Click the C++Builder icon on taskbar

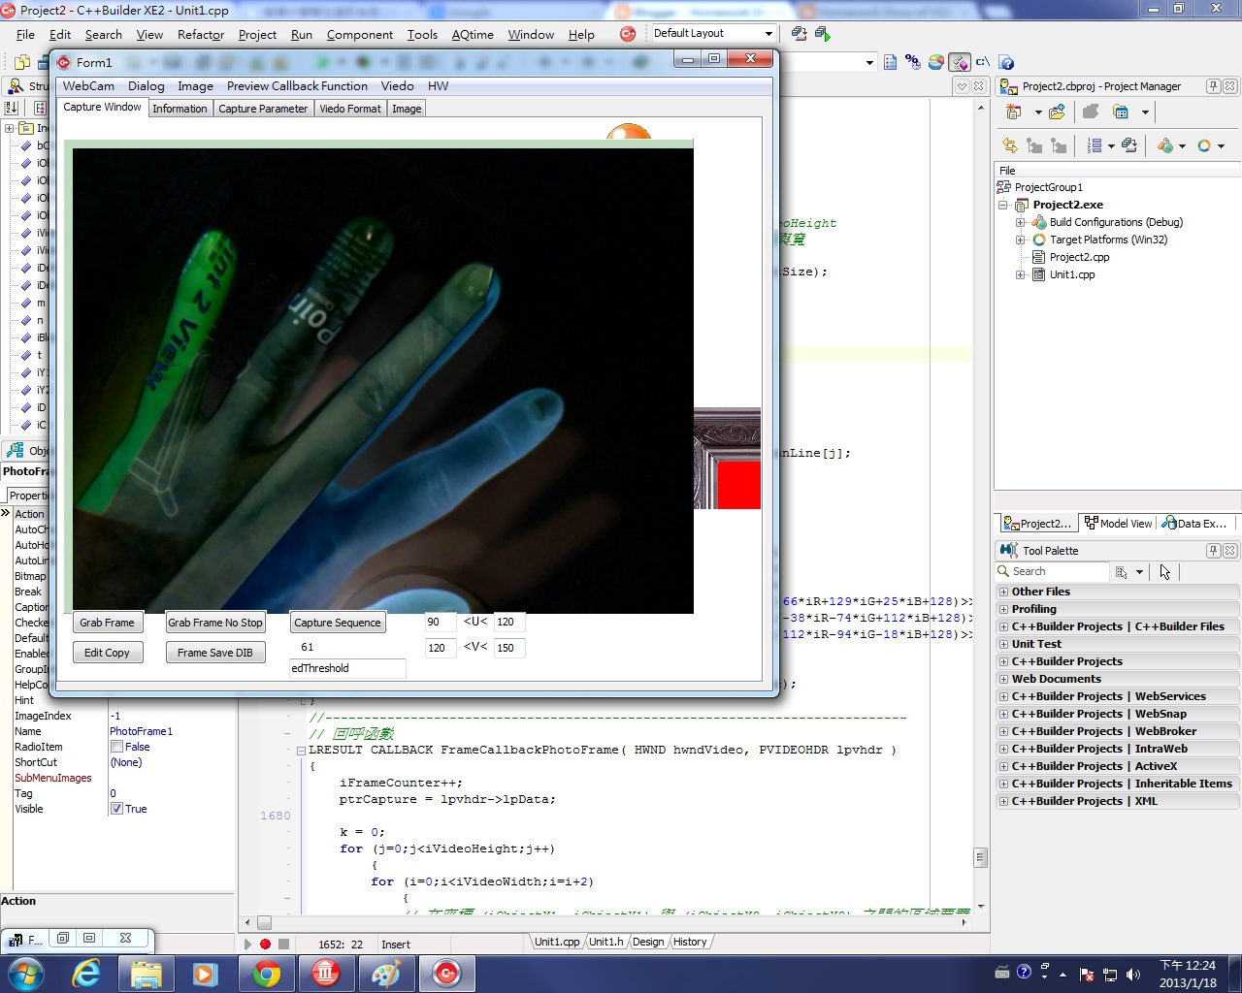point(446,973)
